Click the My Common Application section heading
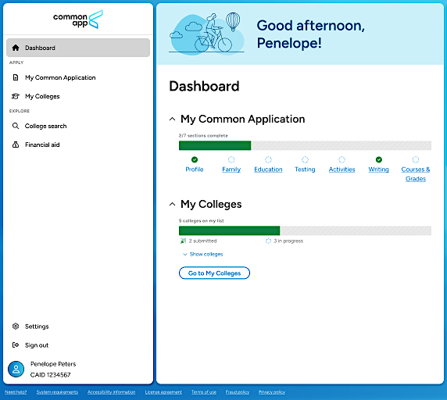Image resolution: width=447 pixels, height=400 pixels. (242, 119)
